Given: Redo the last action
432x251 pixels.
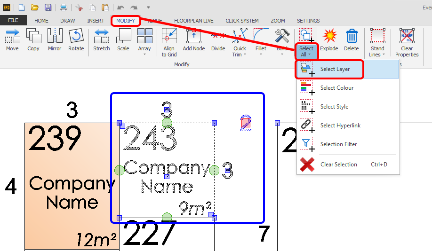Looking at the screenshot, I should (x=134, y=8).
